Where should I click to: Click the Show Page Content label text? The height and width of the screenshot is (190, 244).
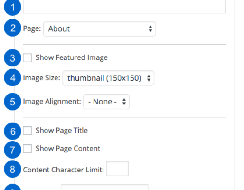pos(68,149)
